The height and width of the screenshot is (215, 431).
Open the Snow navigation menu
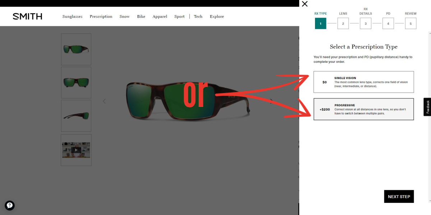pyautogui.click(x=125, y=17)
